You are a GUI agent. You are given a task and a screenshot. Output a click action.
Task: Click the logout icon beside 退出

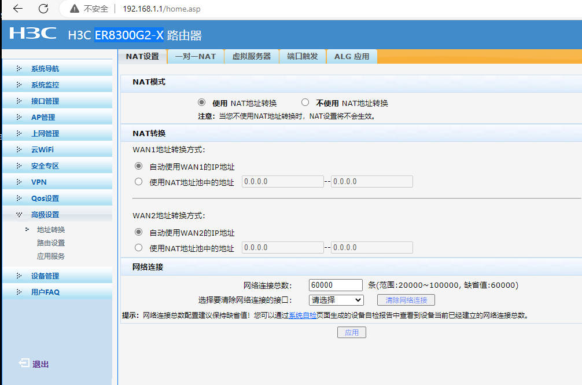click(24, 363)
